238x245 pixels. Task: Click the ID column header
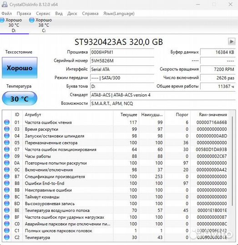[x=17, y=114]
